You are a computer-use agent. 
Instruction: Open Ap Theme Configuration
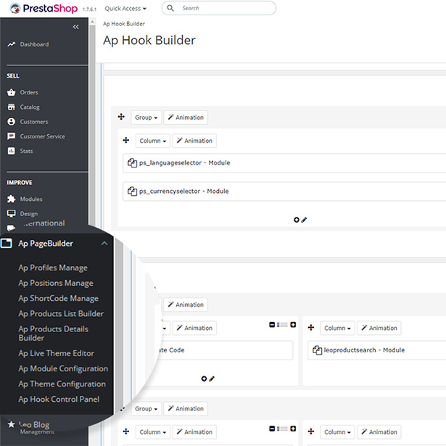coord(62,384)
